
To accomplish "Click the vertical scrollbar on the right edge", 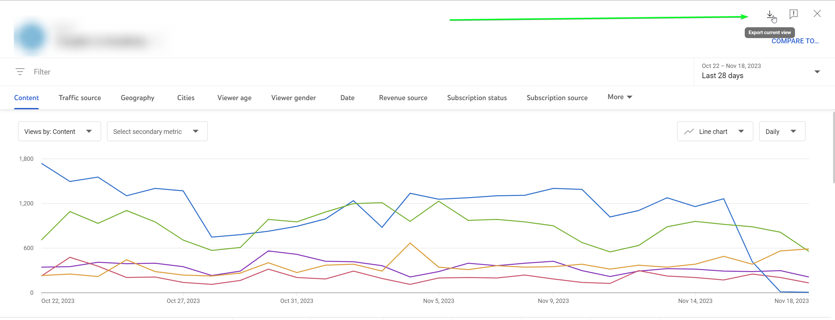I will (x=834, y=148).
